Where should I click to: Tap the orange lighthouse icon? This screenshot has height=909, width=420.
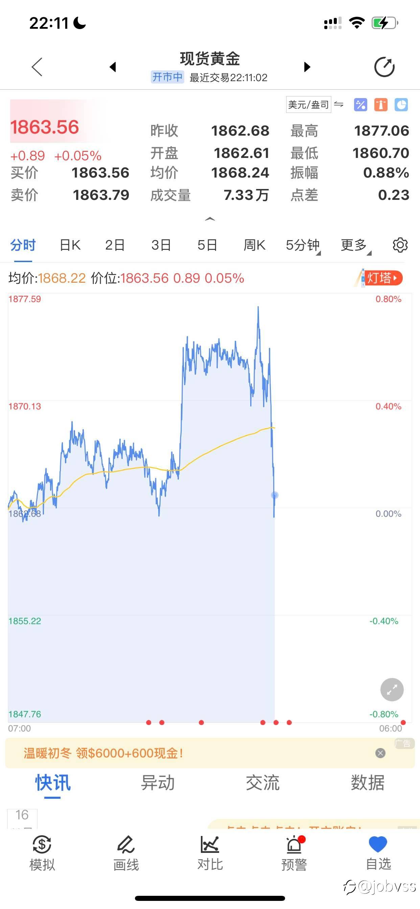tap(381, 105)
